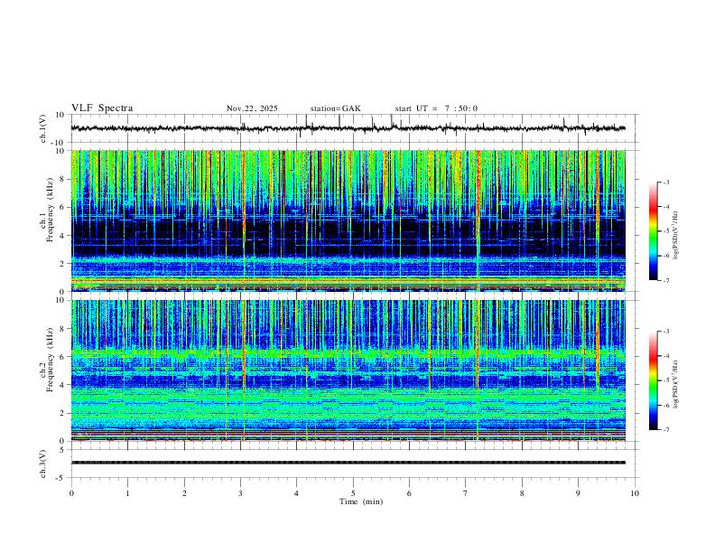715x553 pixels.
Task: Click the 'ch.3(V)' axis label
Action: [x=43, y=464]
